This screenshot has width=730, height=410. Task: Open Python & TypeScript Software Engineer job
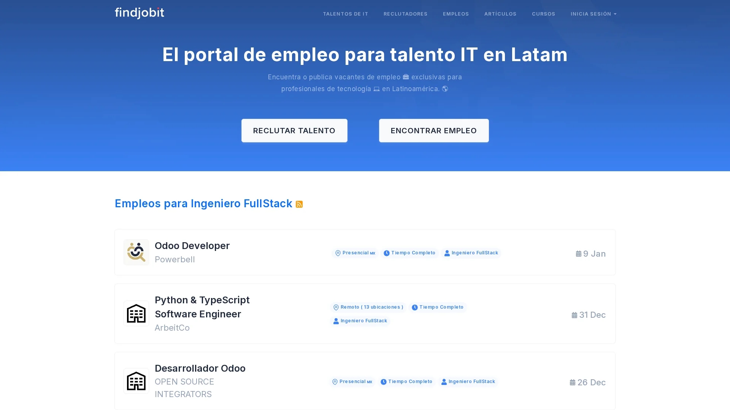(x=202, y=307)
